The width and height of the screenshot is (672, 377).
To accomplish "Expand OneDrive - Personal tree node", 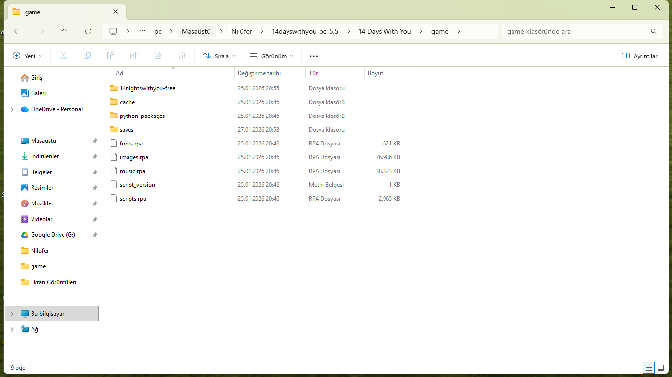I will tap(12, 109).
